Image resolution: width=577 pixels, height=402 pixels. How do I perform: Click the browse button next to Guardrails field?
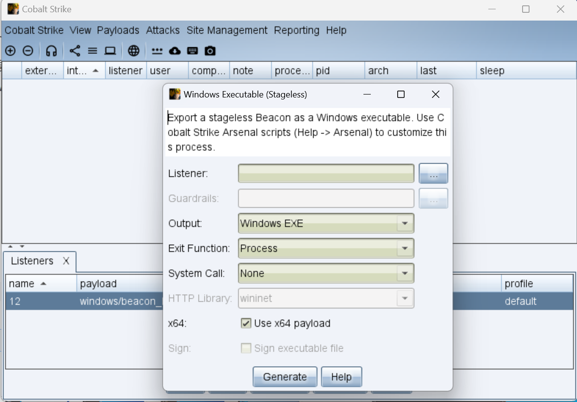click(x=433, y=198)
